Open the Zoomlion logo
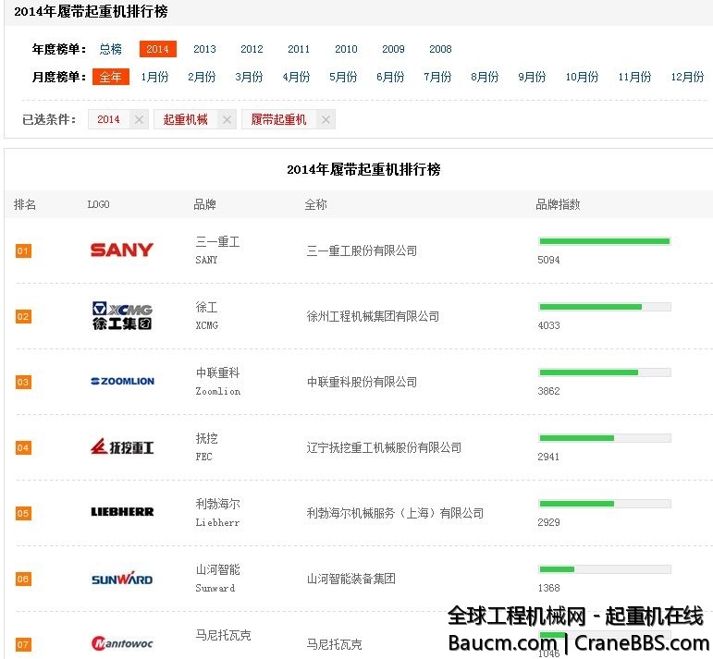The image size is (713, 659). [122, 382]
